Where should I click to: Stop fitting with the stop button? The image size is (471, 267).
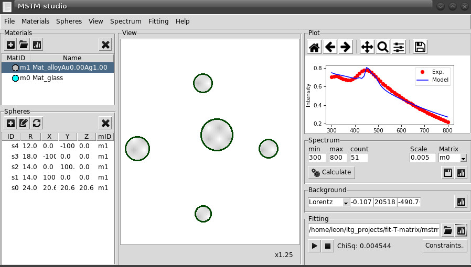pyautogui.click(x=327, y=246)
